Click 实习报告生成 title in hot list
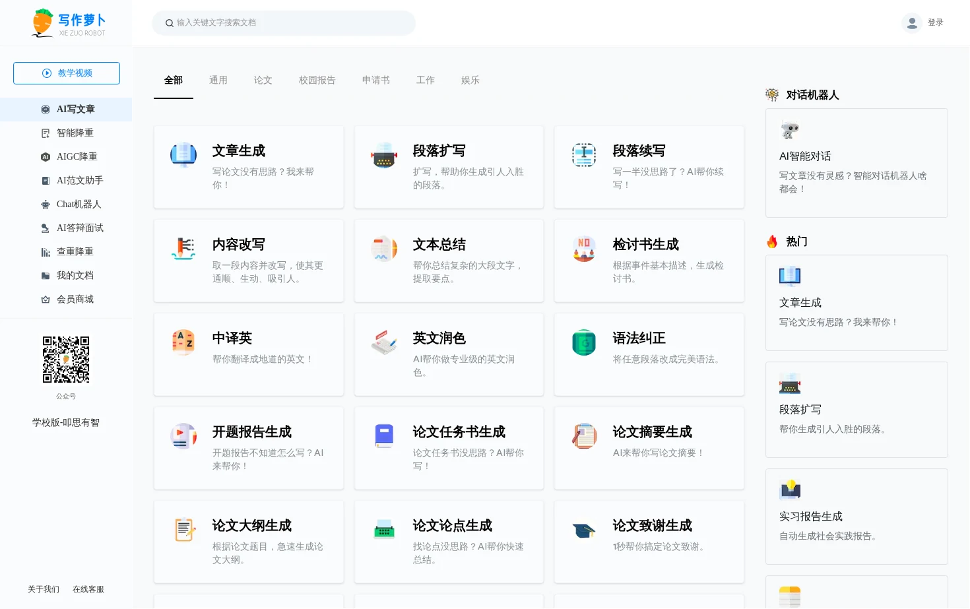970x609 pixels. point(811,517)
